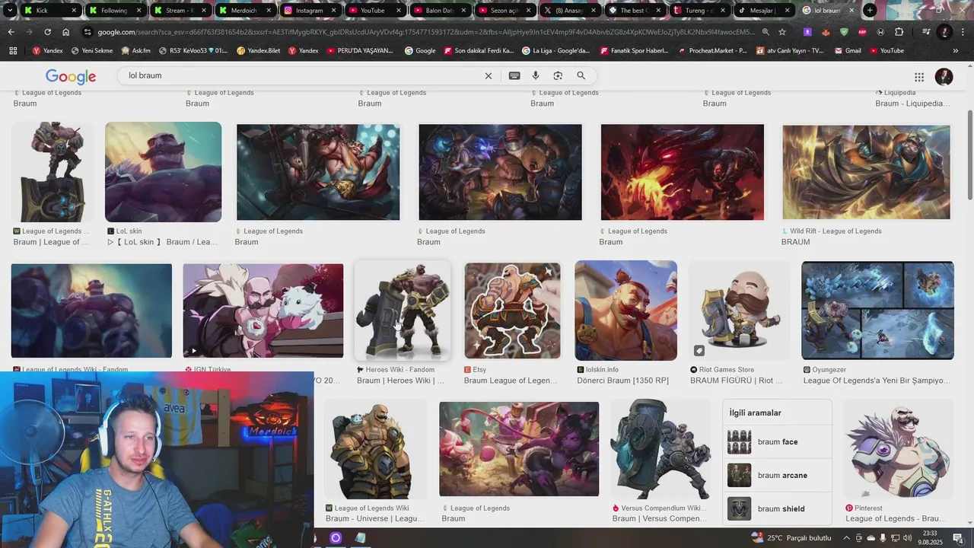Open the Procheat.Market bookmark
The image size is (974, 548).
713,51
